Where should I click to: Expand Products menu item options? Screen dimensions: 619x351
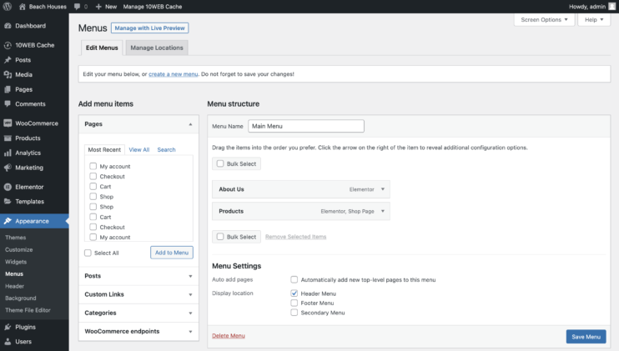[x=383, y=211]
